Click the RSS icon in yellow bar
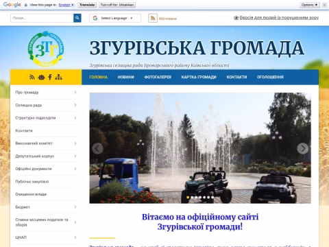 32,77
